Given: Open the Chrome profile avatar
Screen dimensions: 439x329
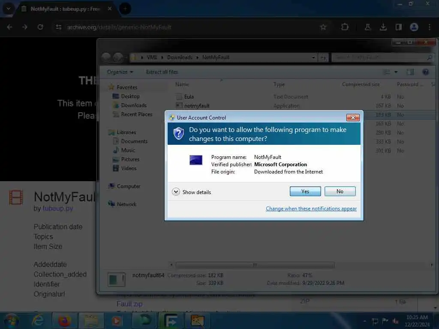Looking at the screenshot, I should tap(414, 27).
